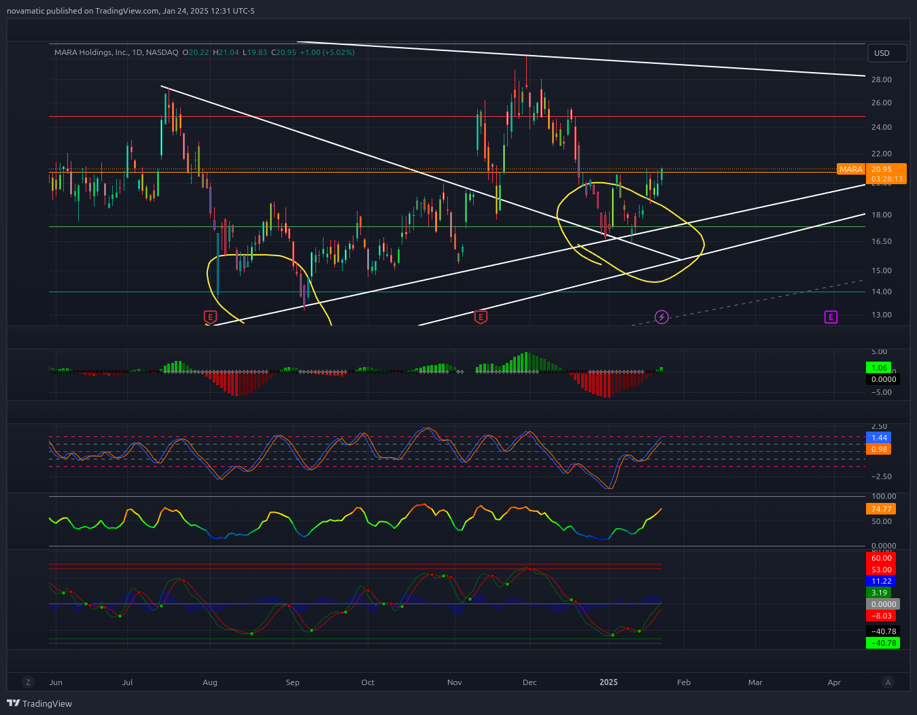Click the Jun label on time axis

[56, 682]
